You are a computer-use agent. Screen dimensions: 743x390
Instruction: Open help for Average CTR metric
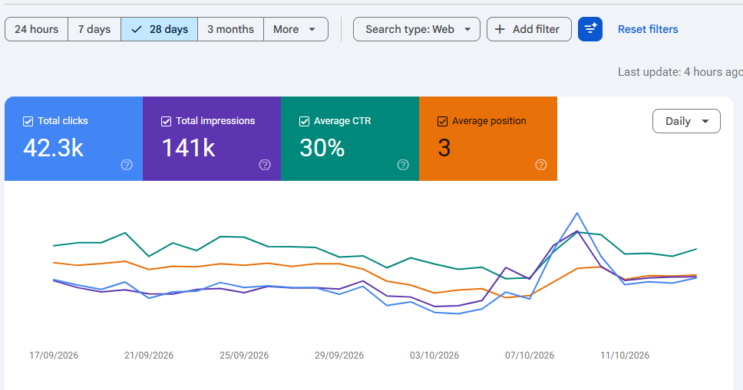pyautogui.click(x=403, y=165)
